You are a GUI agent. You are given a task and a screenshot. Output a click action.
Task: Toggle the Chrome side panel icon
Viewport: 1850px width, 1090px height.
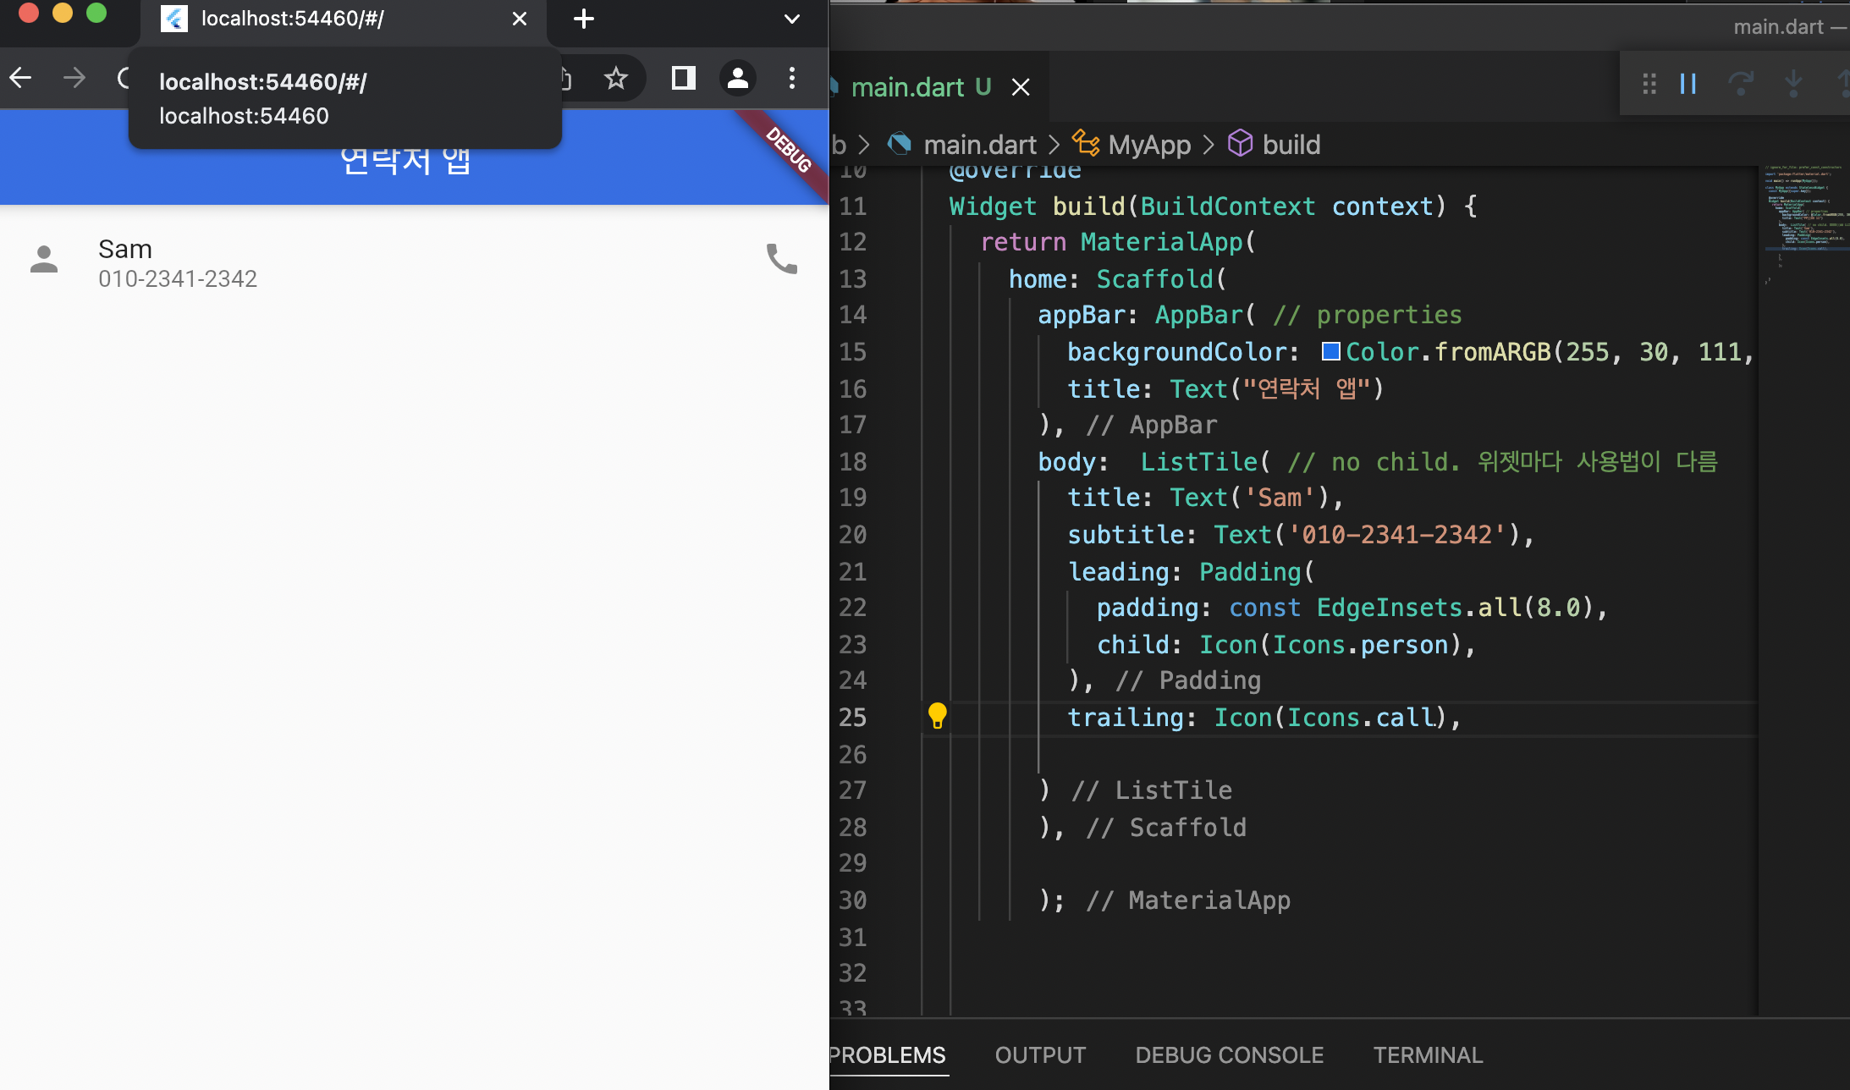click(683, 79)
